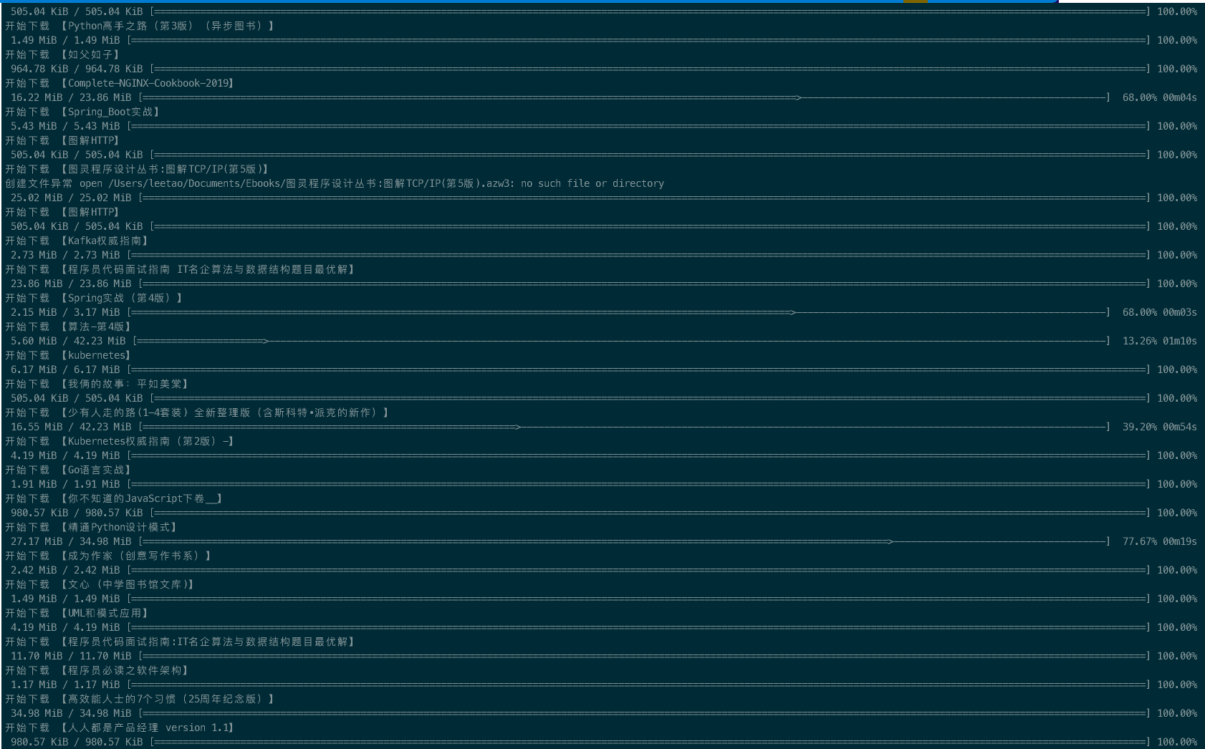
Task: Select the 【你不知道的JavaScript下卷__】 title
Action: pos(141,498)
